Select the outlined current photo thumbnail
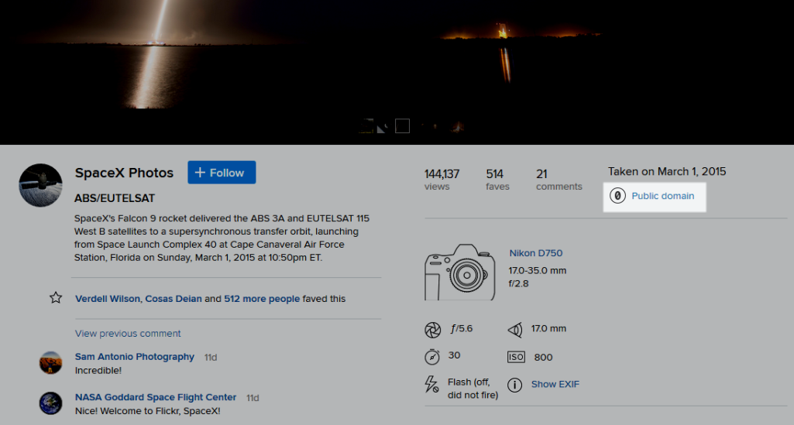794x425 pixels. [402, 125]
